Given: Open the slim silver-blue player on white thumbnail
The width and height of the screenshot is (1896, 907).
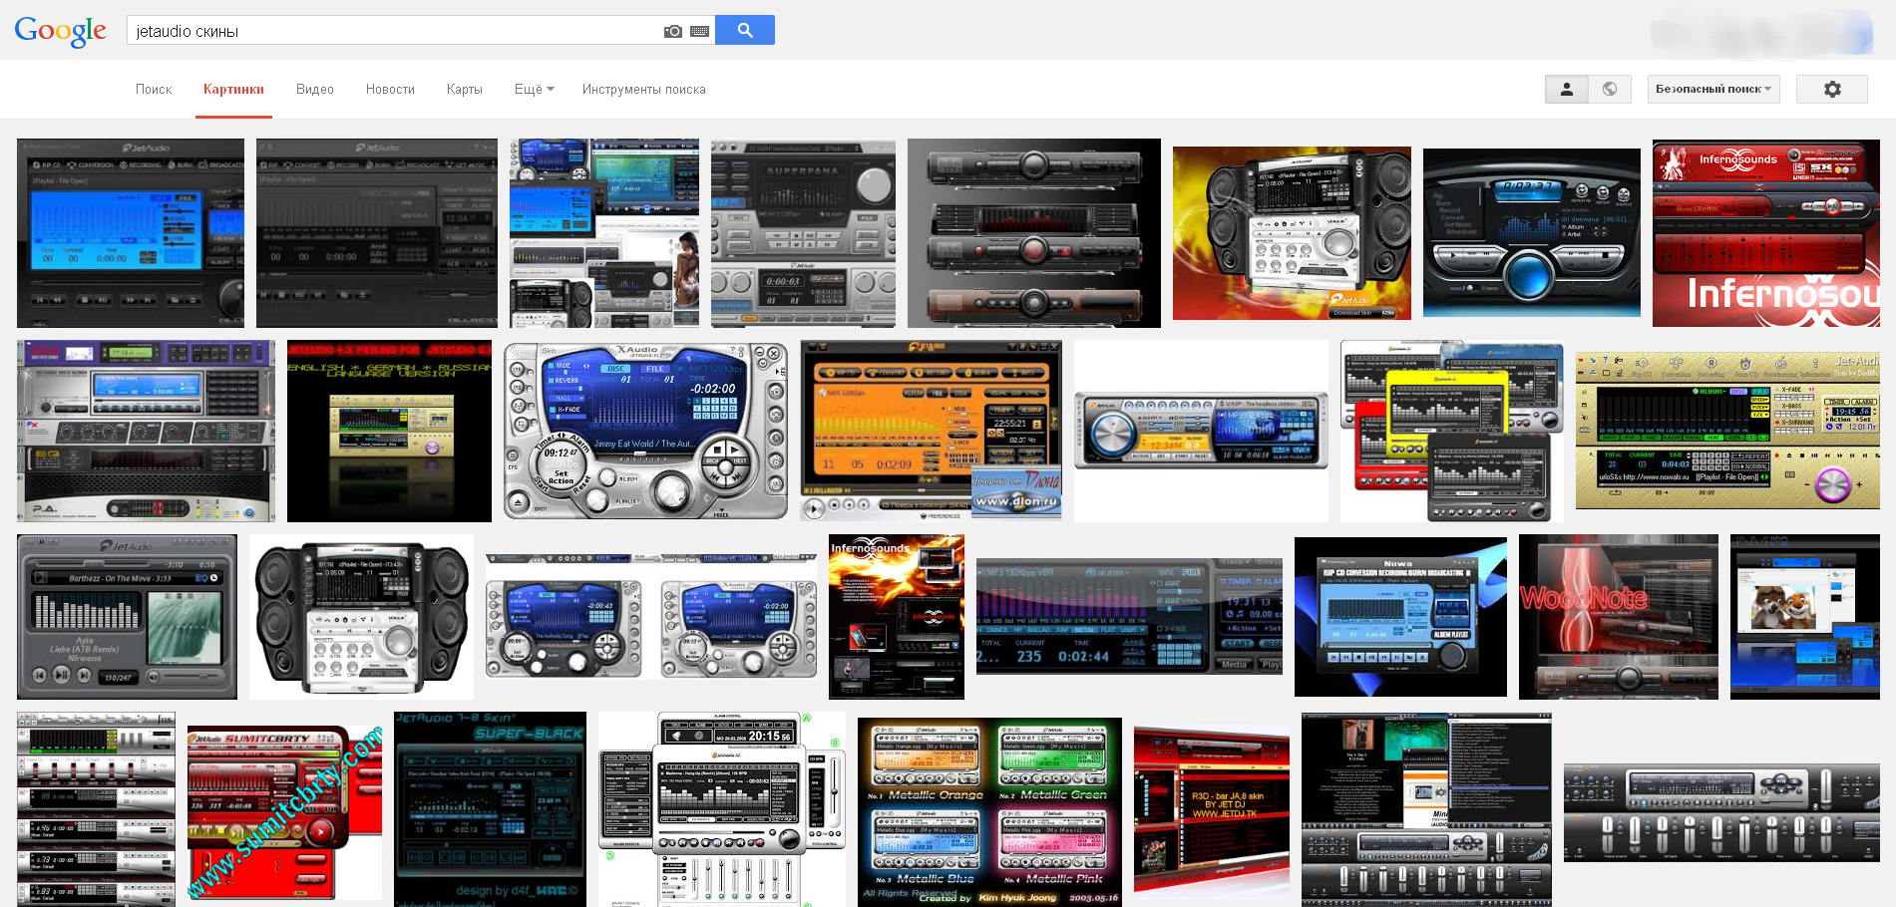Looking at the screenshot, I should click(1201, 431).
